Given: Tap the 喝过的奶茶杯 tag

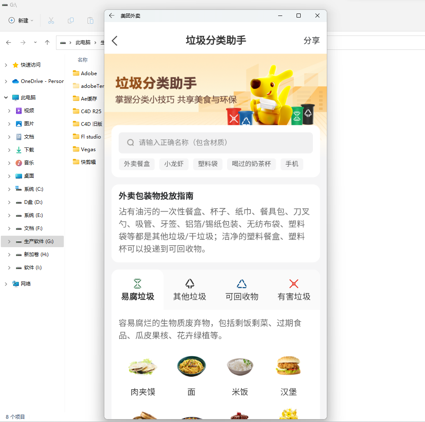Looking at the screenshot, I should [251, 164].
